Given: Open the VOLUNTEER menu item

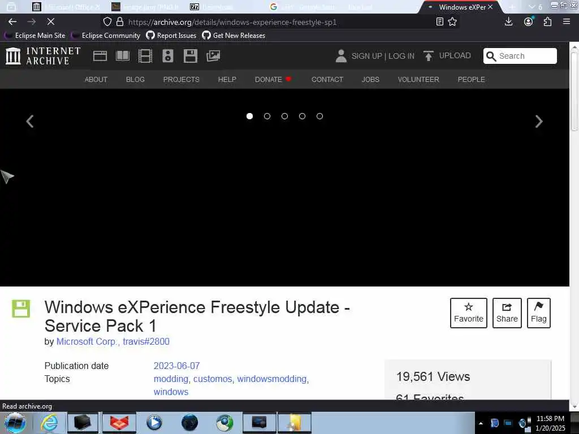Looking at the screenshot, I should (x=418, y=79).
